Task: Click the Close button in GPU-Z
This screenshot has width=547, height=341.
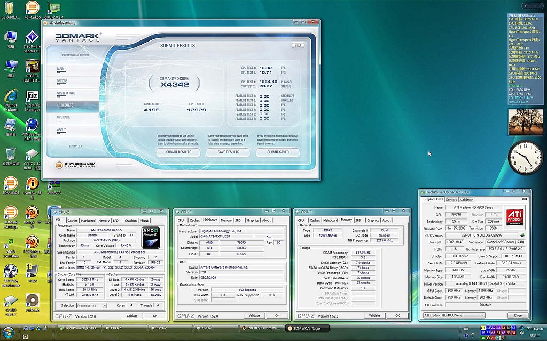Action: tap(518, 315)
